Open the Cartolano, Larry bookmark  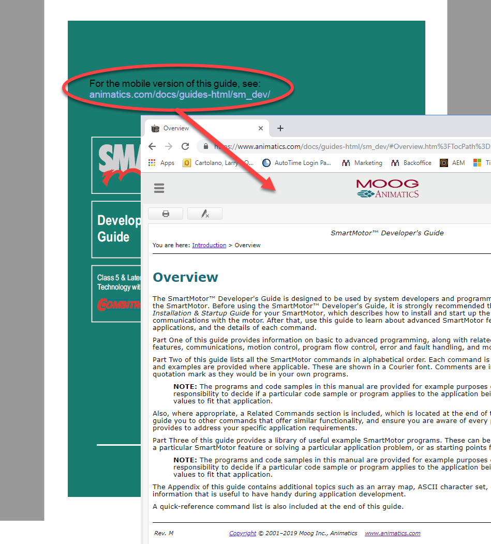[218, 163]
